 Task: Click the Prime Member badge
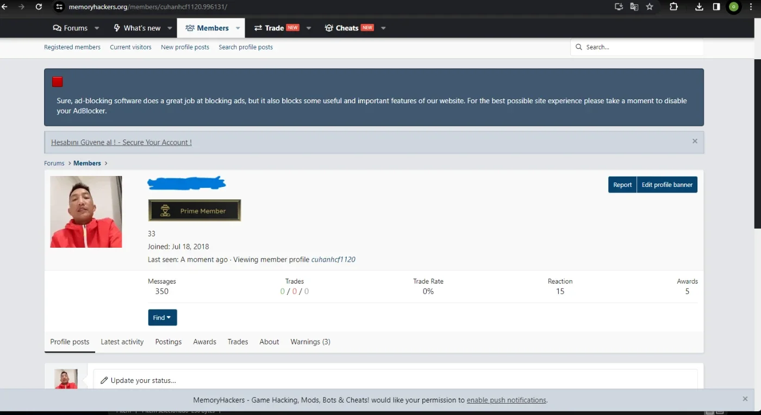(195, 210)
